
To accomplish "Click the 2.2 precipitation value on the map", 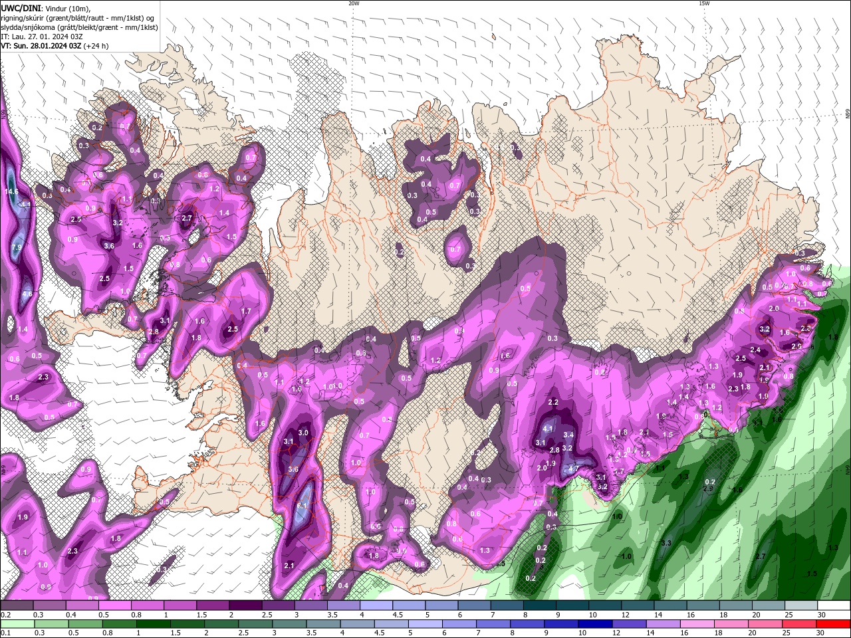I will pyautogui.click(x=553, y=402).
